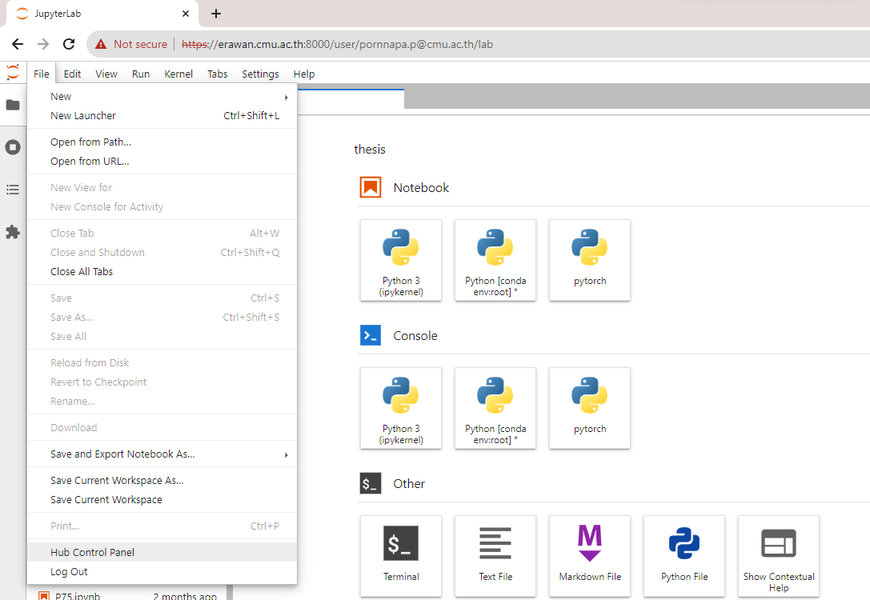
Task: Expand Save and Export Notebook As submenu
Action: 162,454
